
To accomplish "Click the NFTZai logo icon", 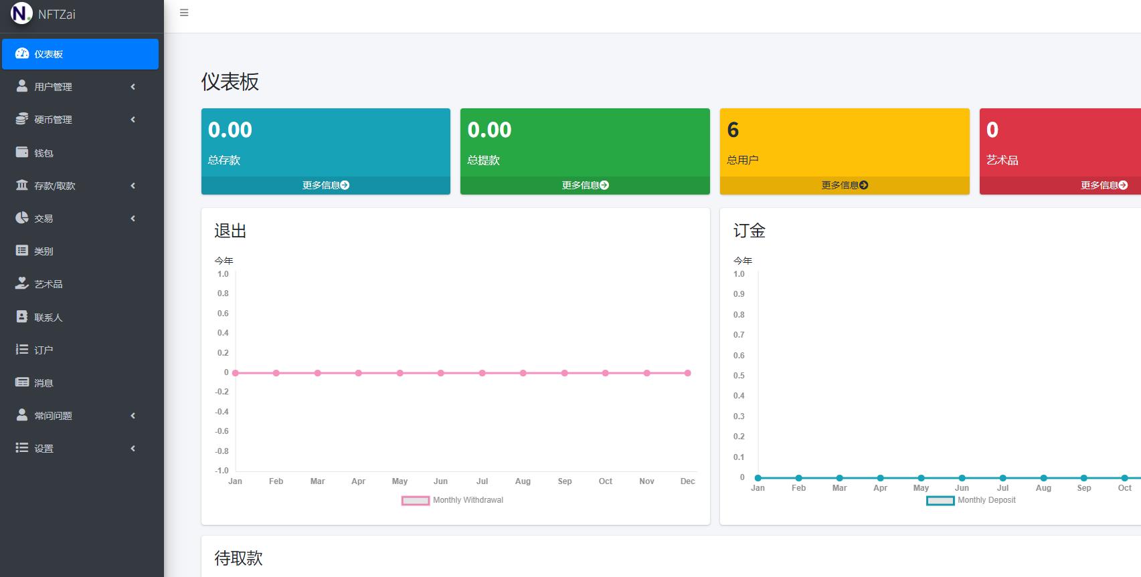I will pos(21,13).
